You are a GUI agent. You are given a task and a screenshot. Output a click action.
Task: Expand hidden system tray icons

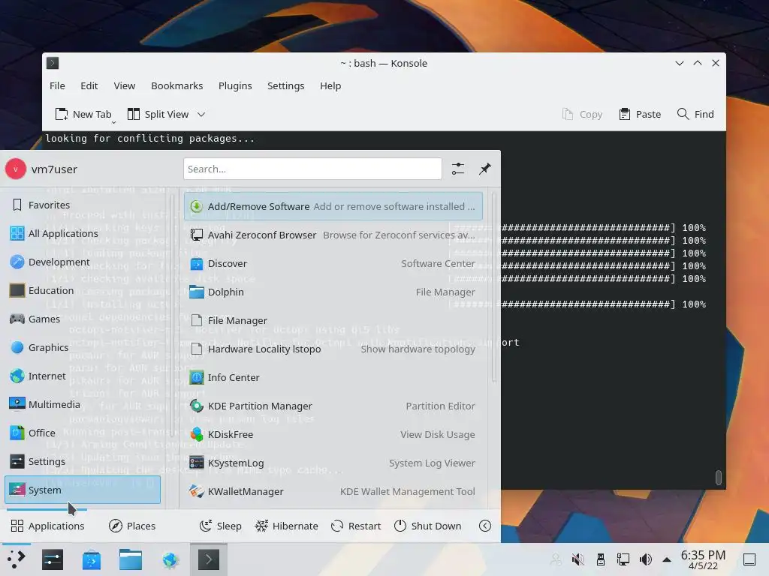[x=667, y=559]
